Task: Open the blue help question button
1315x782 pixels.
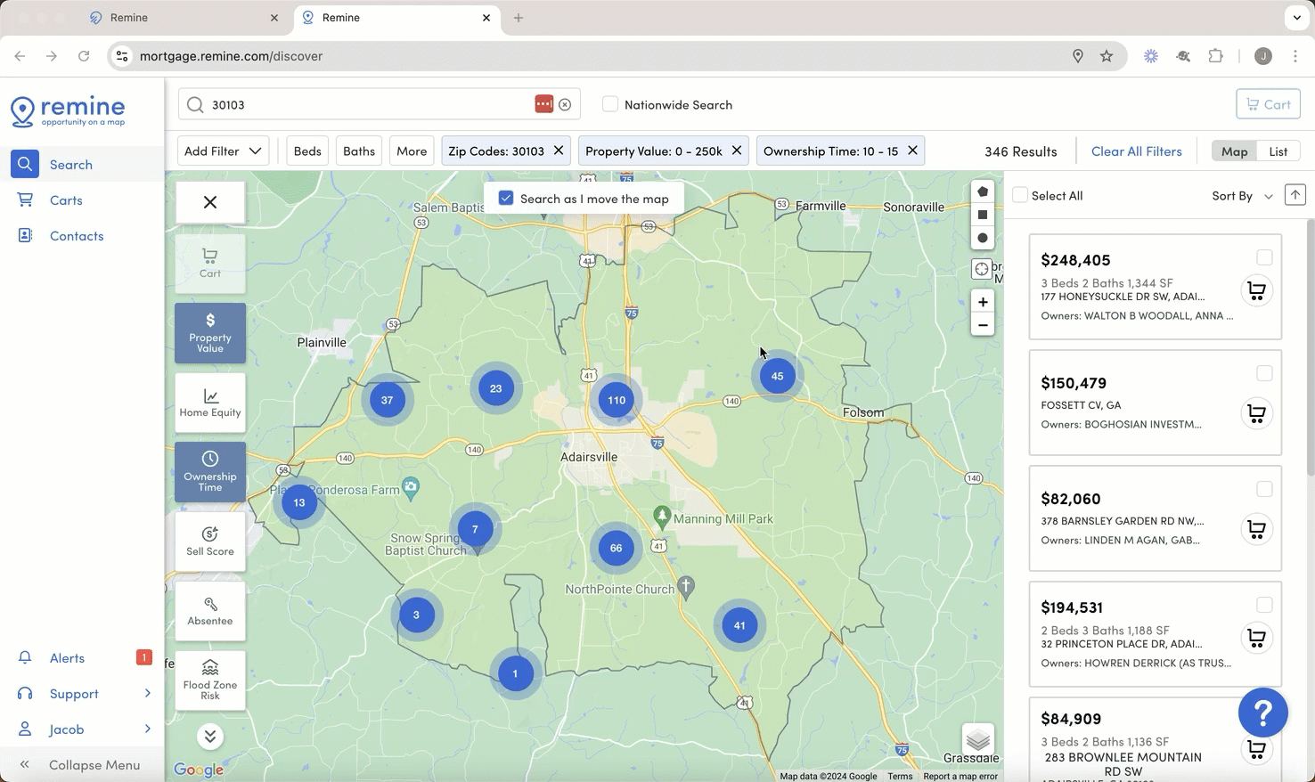Action: click(1263, 713)
